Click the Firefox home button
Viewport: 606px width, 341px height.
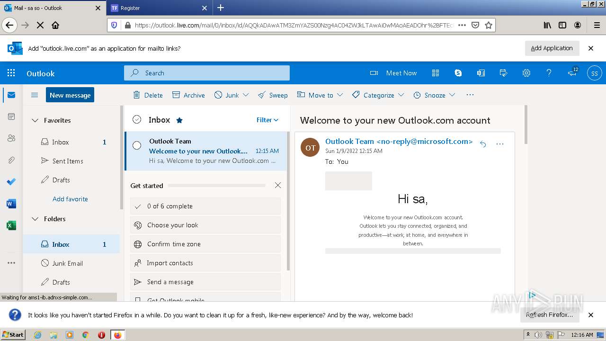(55, 25)
